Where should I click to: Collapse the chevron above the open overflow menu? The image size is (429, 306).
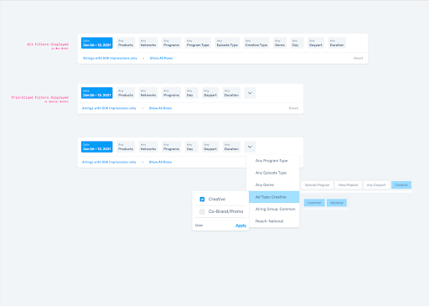click(x=250, y=147)
